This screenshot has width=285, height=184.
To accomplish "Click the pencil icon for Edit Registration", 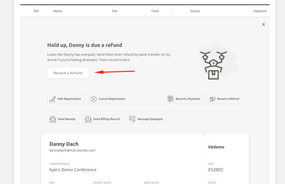I will 53,99.
